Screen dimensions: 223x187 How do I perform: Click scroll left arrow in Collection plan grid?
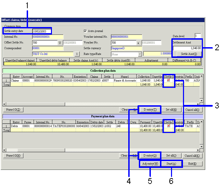4,104
